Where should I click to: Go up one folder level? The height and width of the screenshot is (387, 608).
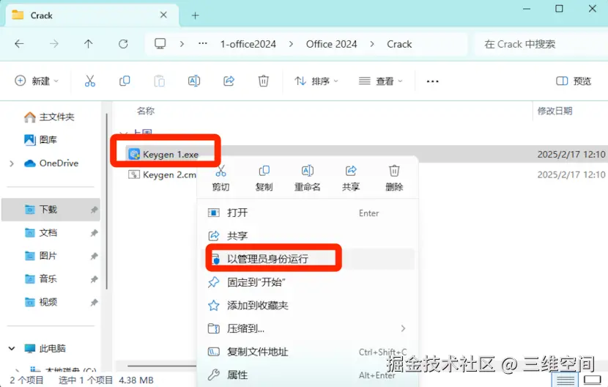[x=89, y=44]
